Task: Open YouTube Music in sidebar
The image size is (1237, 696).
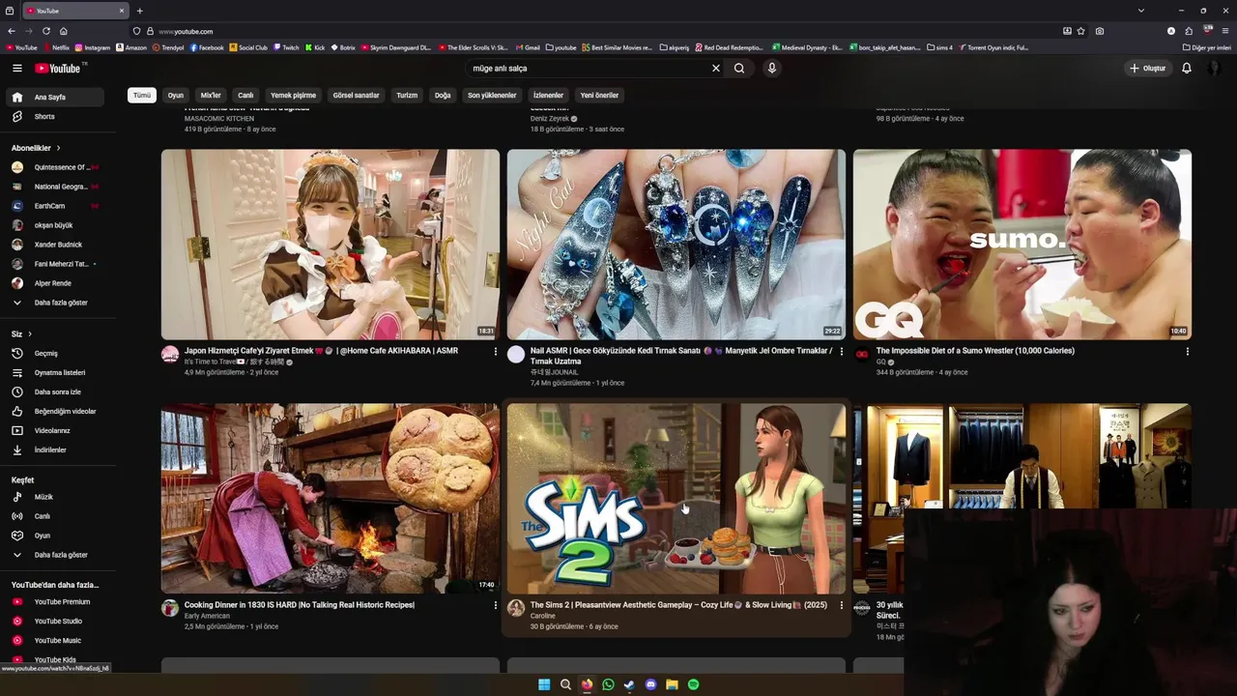Action: (x=58, y=640)
